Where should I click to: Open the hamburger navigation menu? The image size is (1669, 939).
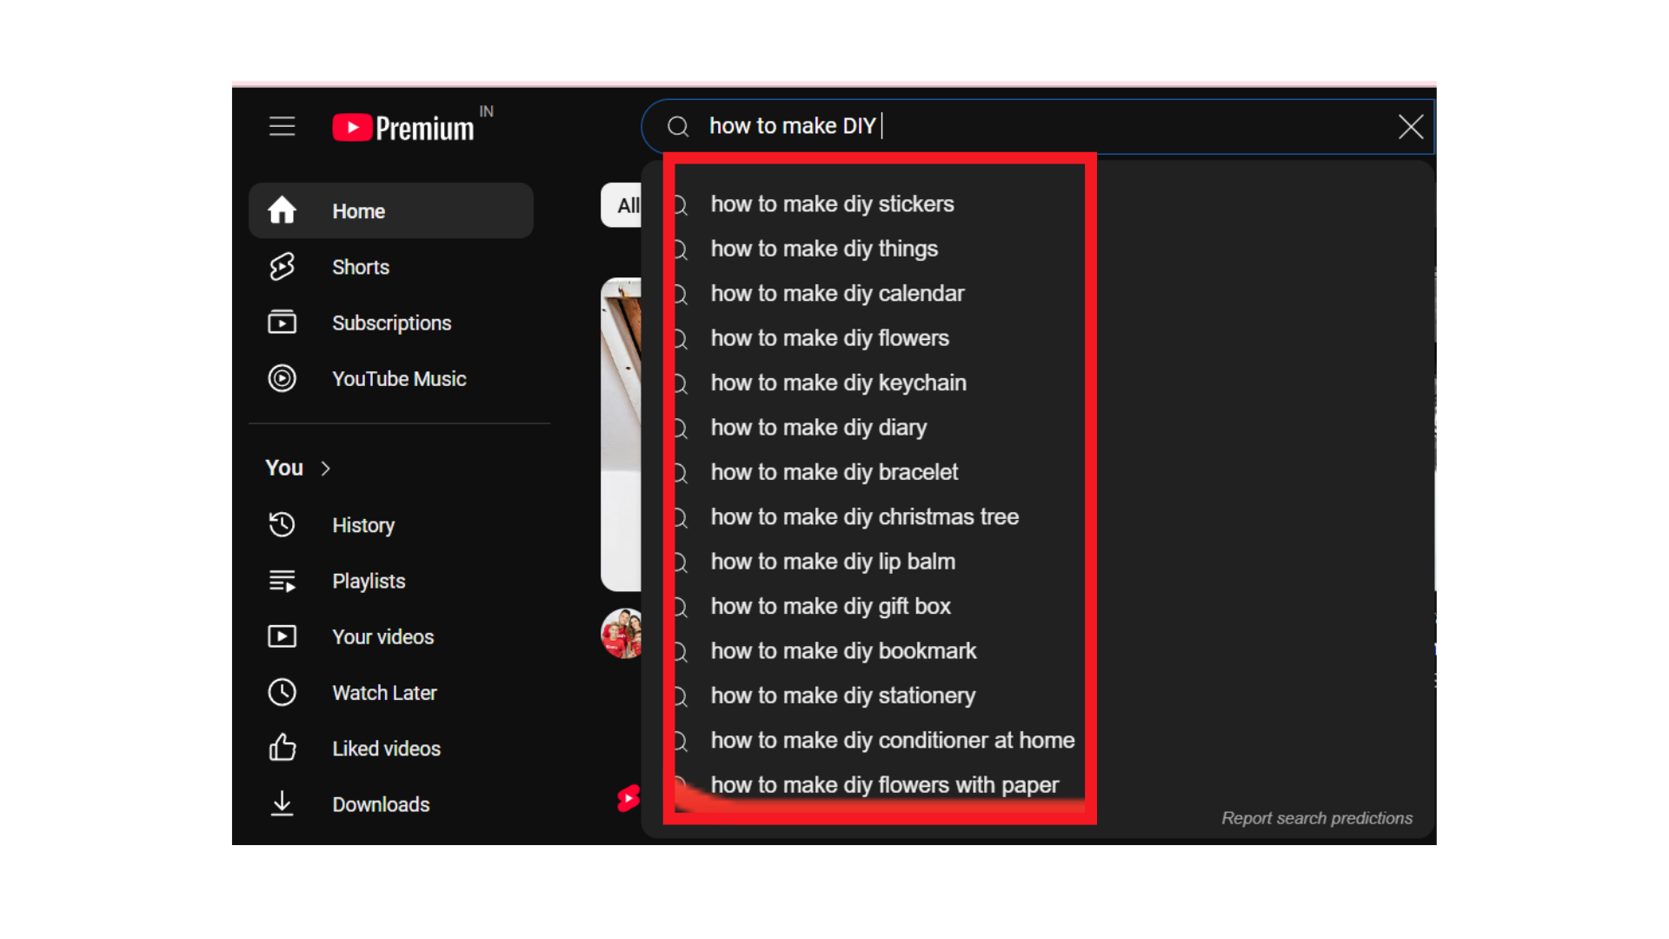click(282, 126)
